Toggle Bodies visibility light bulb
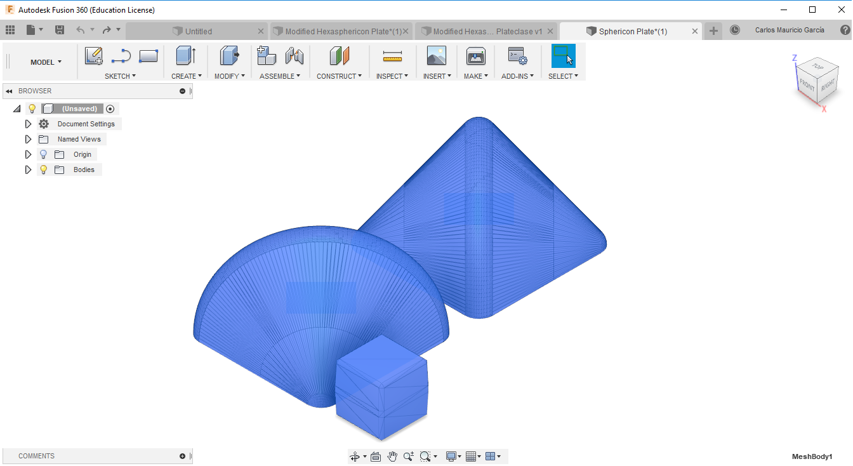The image size is (853, 466). coord(44,170)
